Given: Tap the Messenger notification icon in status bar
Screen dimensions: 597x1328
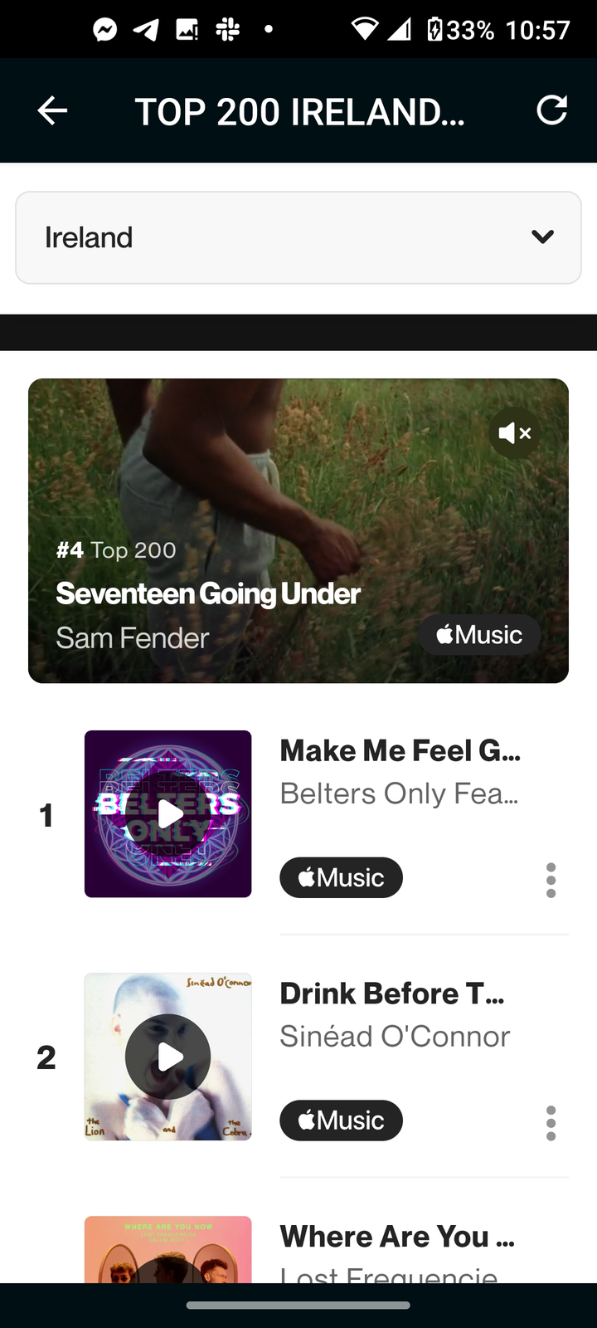Looking at the screenshot, I should (x=105, y=30).
